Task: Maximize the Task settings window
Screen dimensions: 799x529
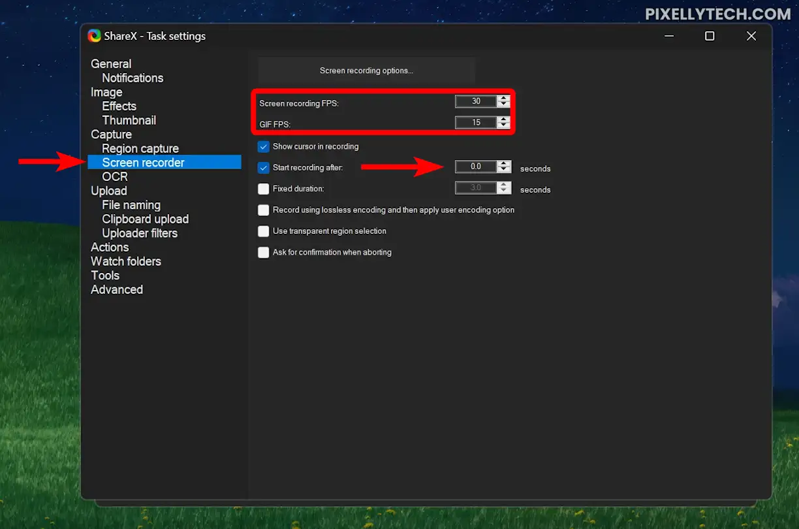Action: [710, 36]
